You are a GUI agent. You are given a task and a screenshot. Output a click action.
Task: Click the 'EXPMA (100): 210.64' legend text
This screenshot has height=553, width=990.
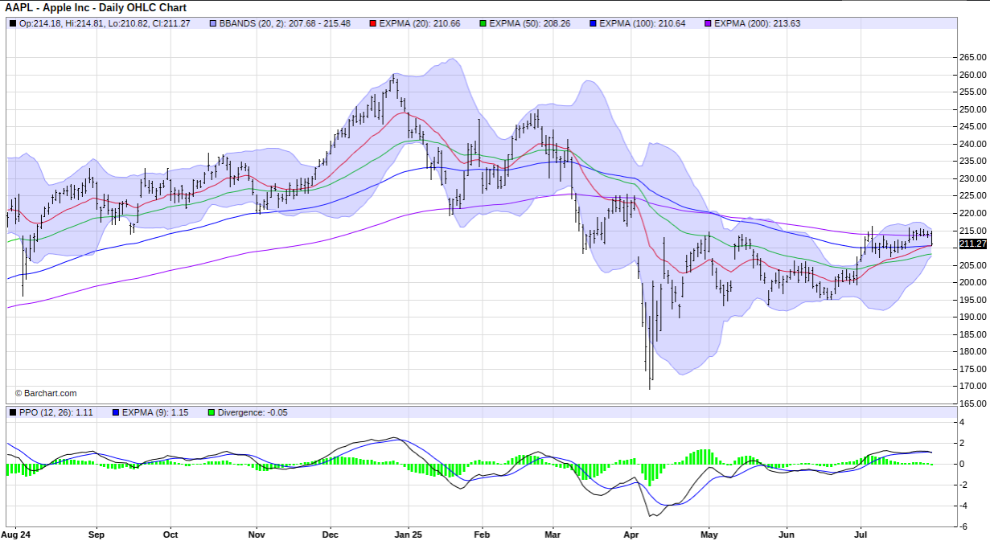click(643, 23)
